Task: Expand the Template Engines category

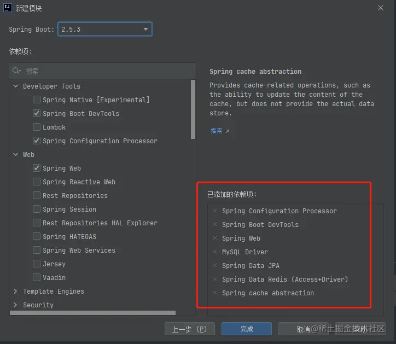Action: [16, 291]
